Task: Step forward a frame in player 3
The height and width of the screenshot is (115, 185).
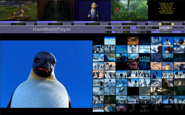Action: pos(89,24)
